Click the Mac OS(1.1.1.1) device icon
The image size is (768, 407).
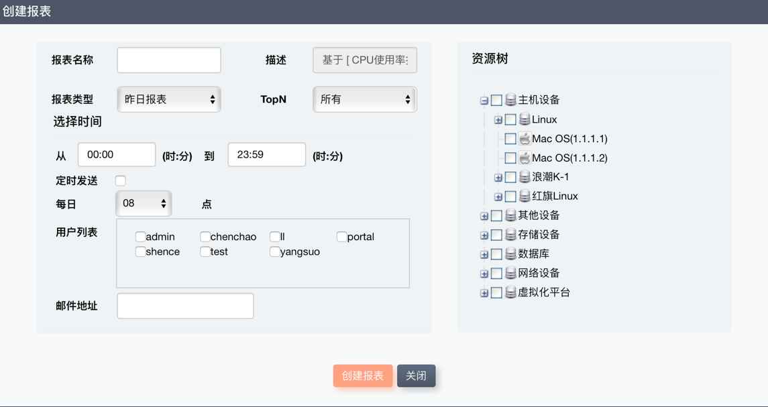(x=525, y=139)
